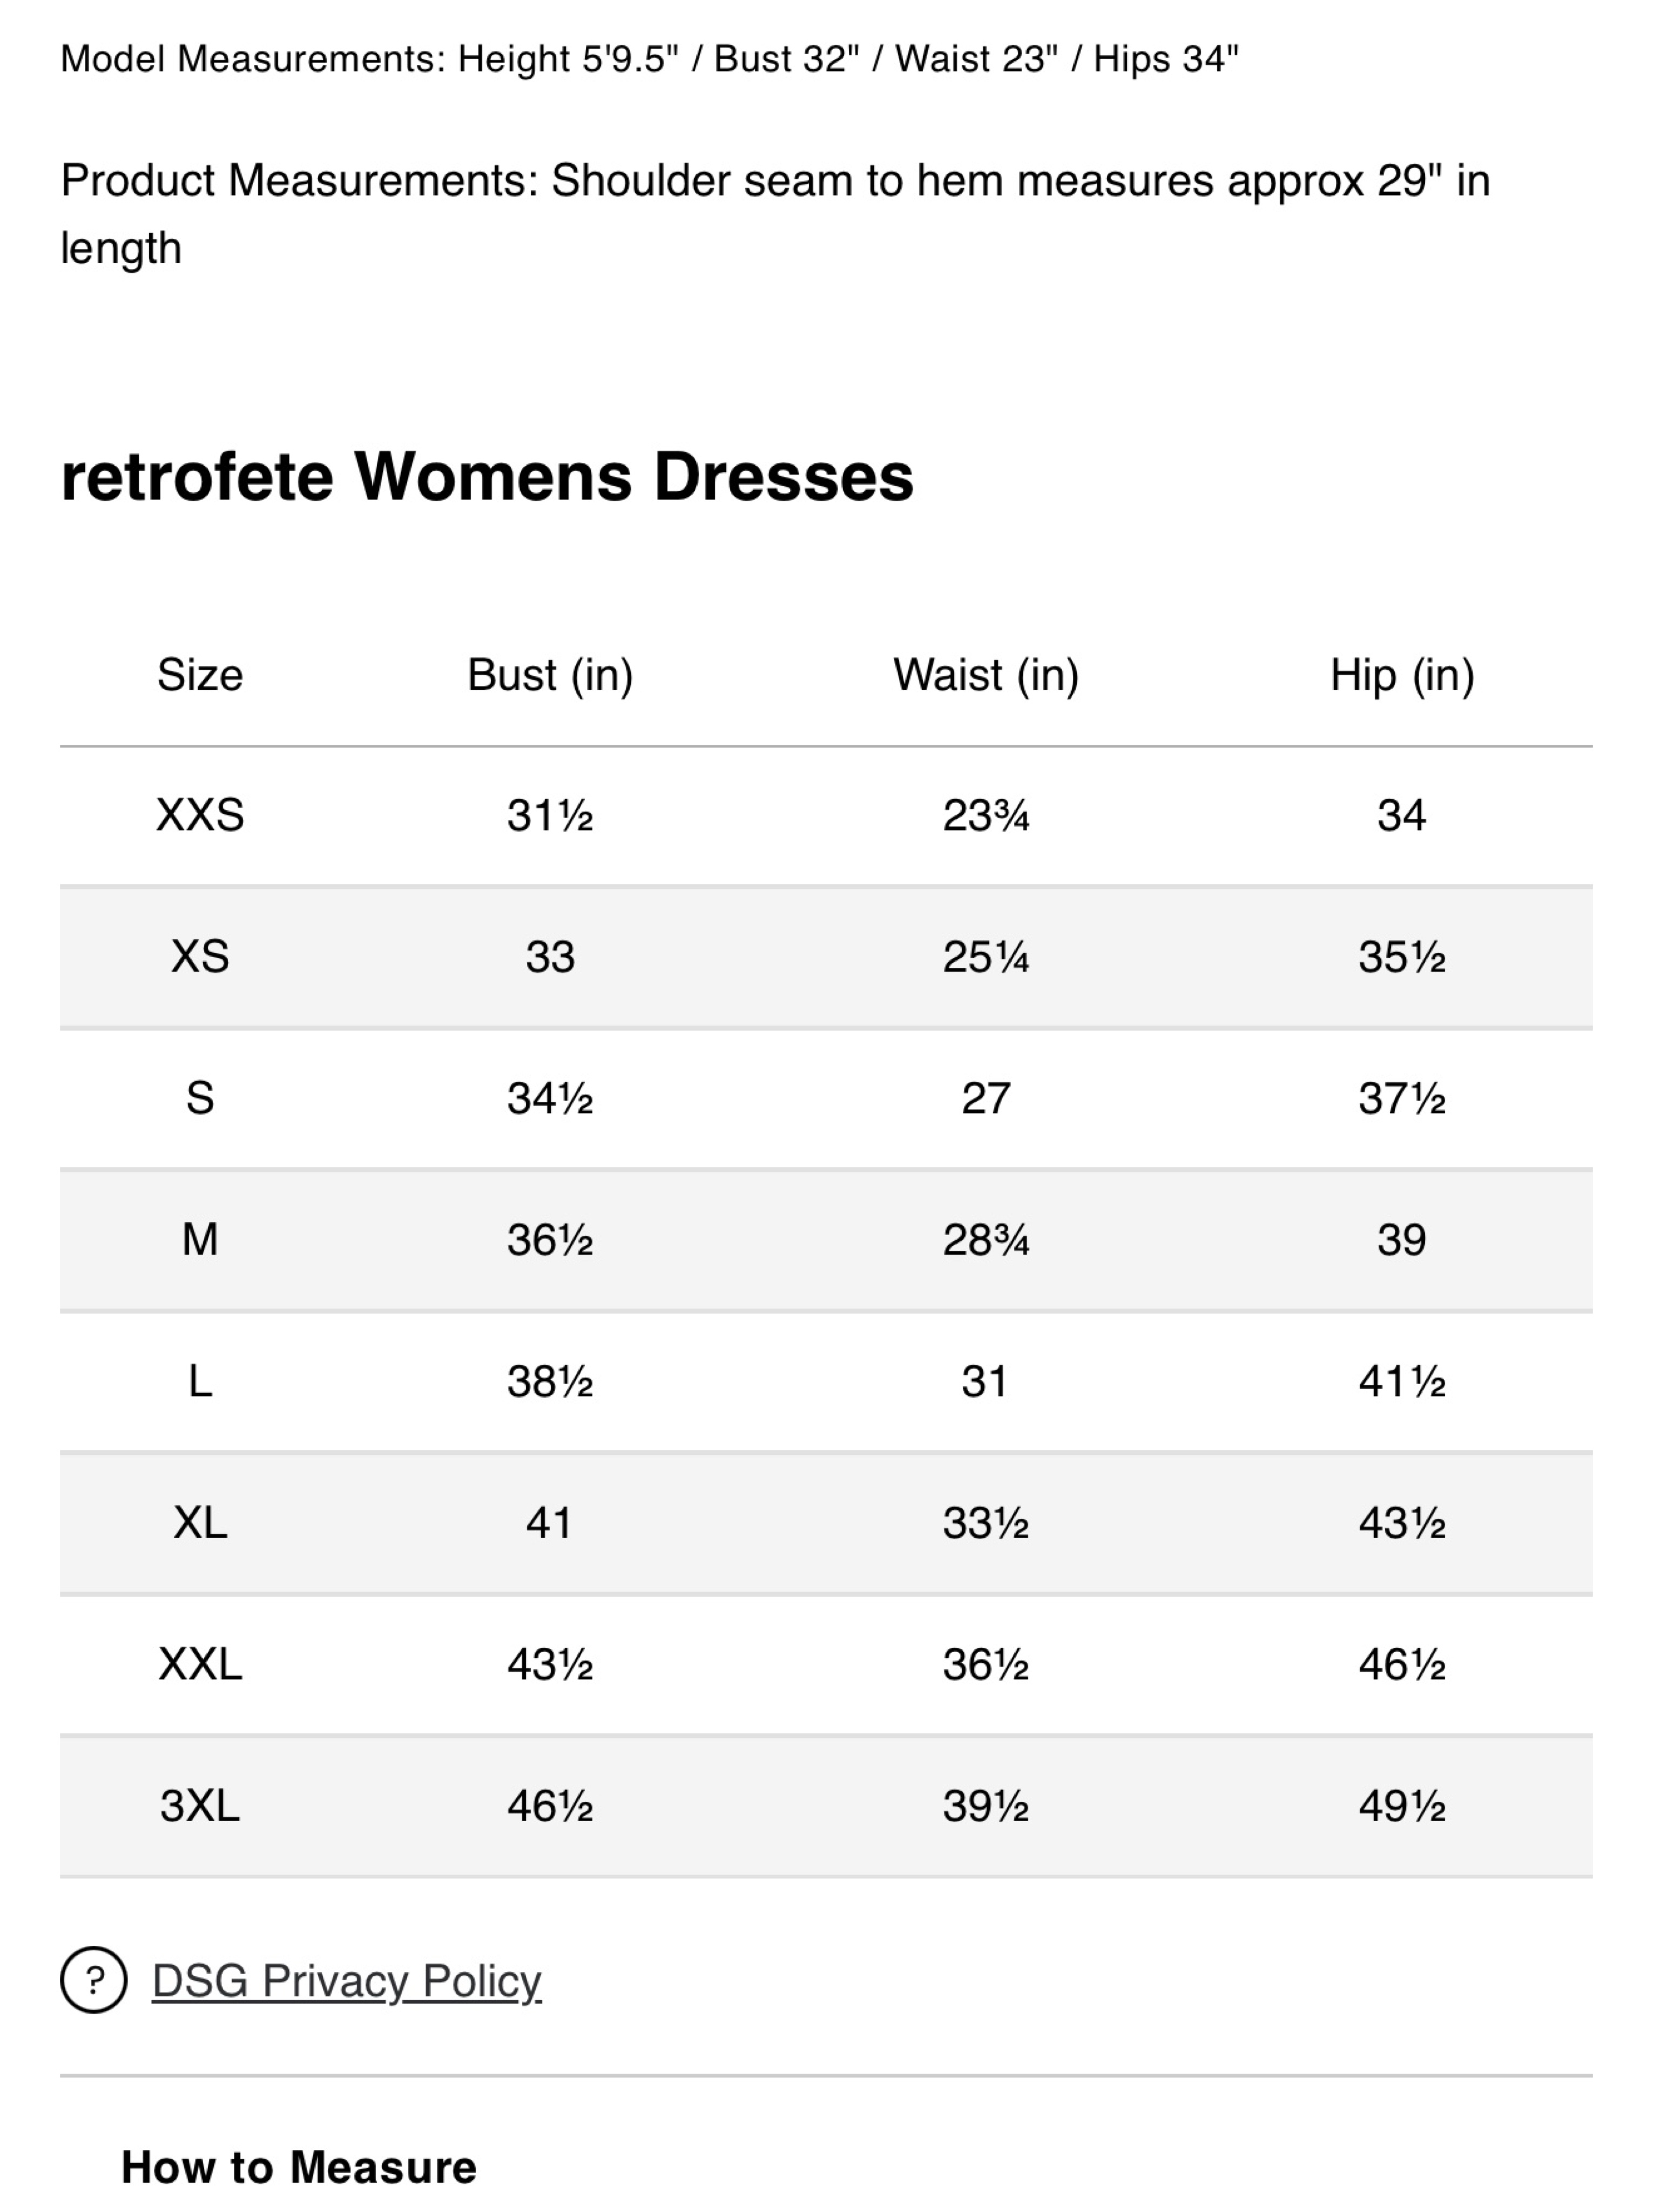Select the S size row label
This screenshot has width=1653, height=2212.
pyautogui.click(x=200, y=1099)
